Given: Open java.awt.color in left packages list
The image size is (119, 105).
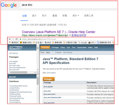Looking at the screenshot, I should (15, 66).
